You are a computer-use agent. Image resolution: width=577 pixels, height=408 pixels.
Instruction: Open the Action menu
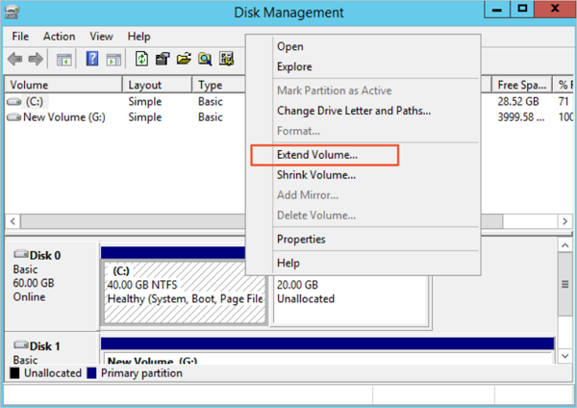click(x=60, y=37)
